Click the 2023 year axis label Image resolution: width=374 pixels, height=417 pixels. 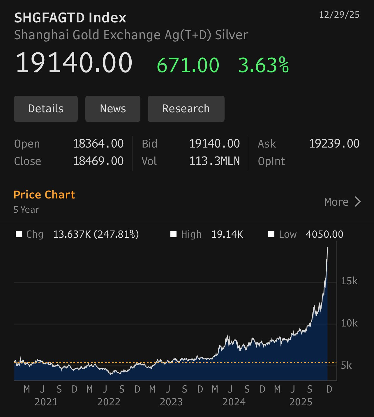pyautogui.click(x=171, y=402)
